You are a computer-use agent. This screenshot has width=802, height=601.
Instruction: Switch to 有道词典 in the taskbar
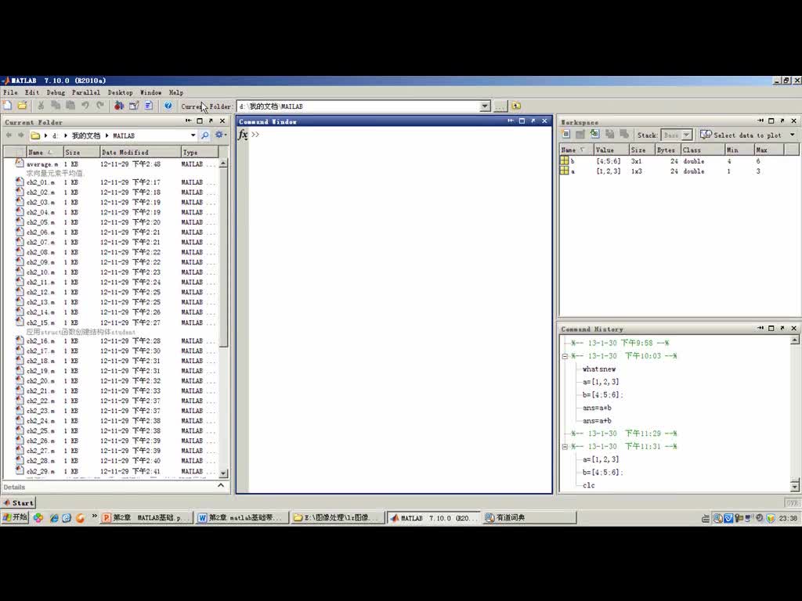tap(529, 518)
